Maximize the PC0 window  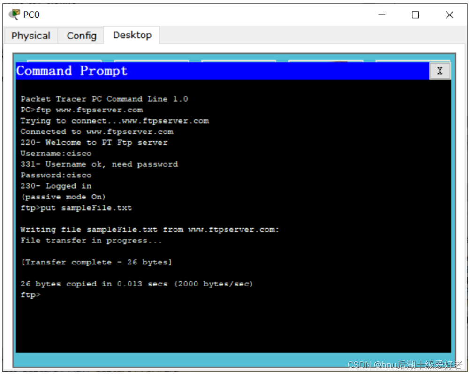(415, 15)
